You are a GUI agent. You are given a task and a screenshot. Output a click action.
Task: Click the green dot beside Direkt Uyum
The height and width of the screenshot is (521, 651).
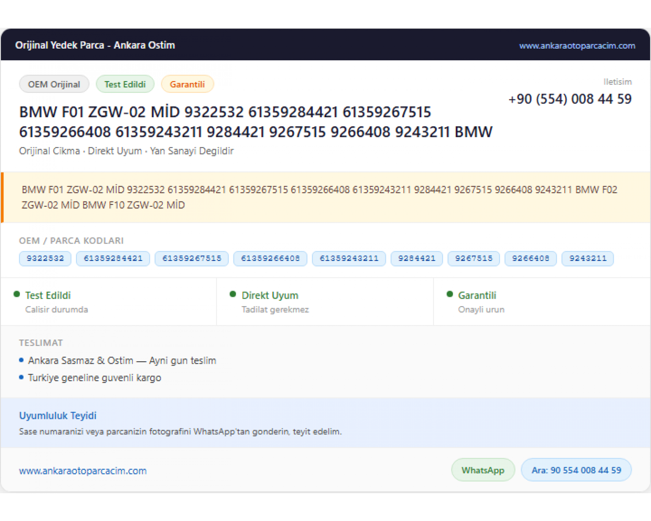tap(233, 294)
